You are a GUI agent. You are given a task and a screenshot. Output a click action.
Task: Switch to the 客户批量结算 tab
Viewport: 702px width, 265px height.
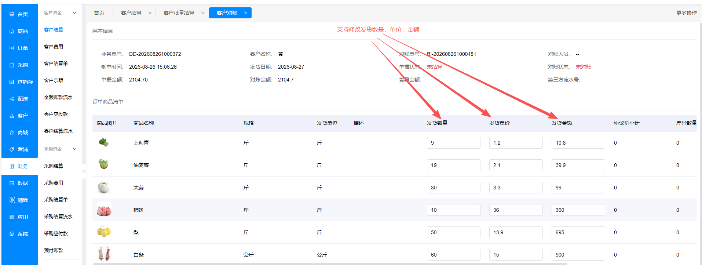pos(179,13)
